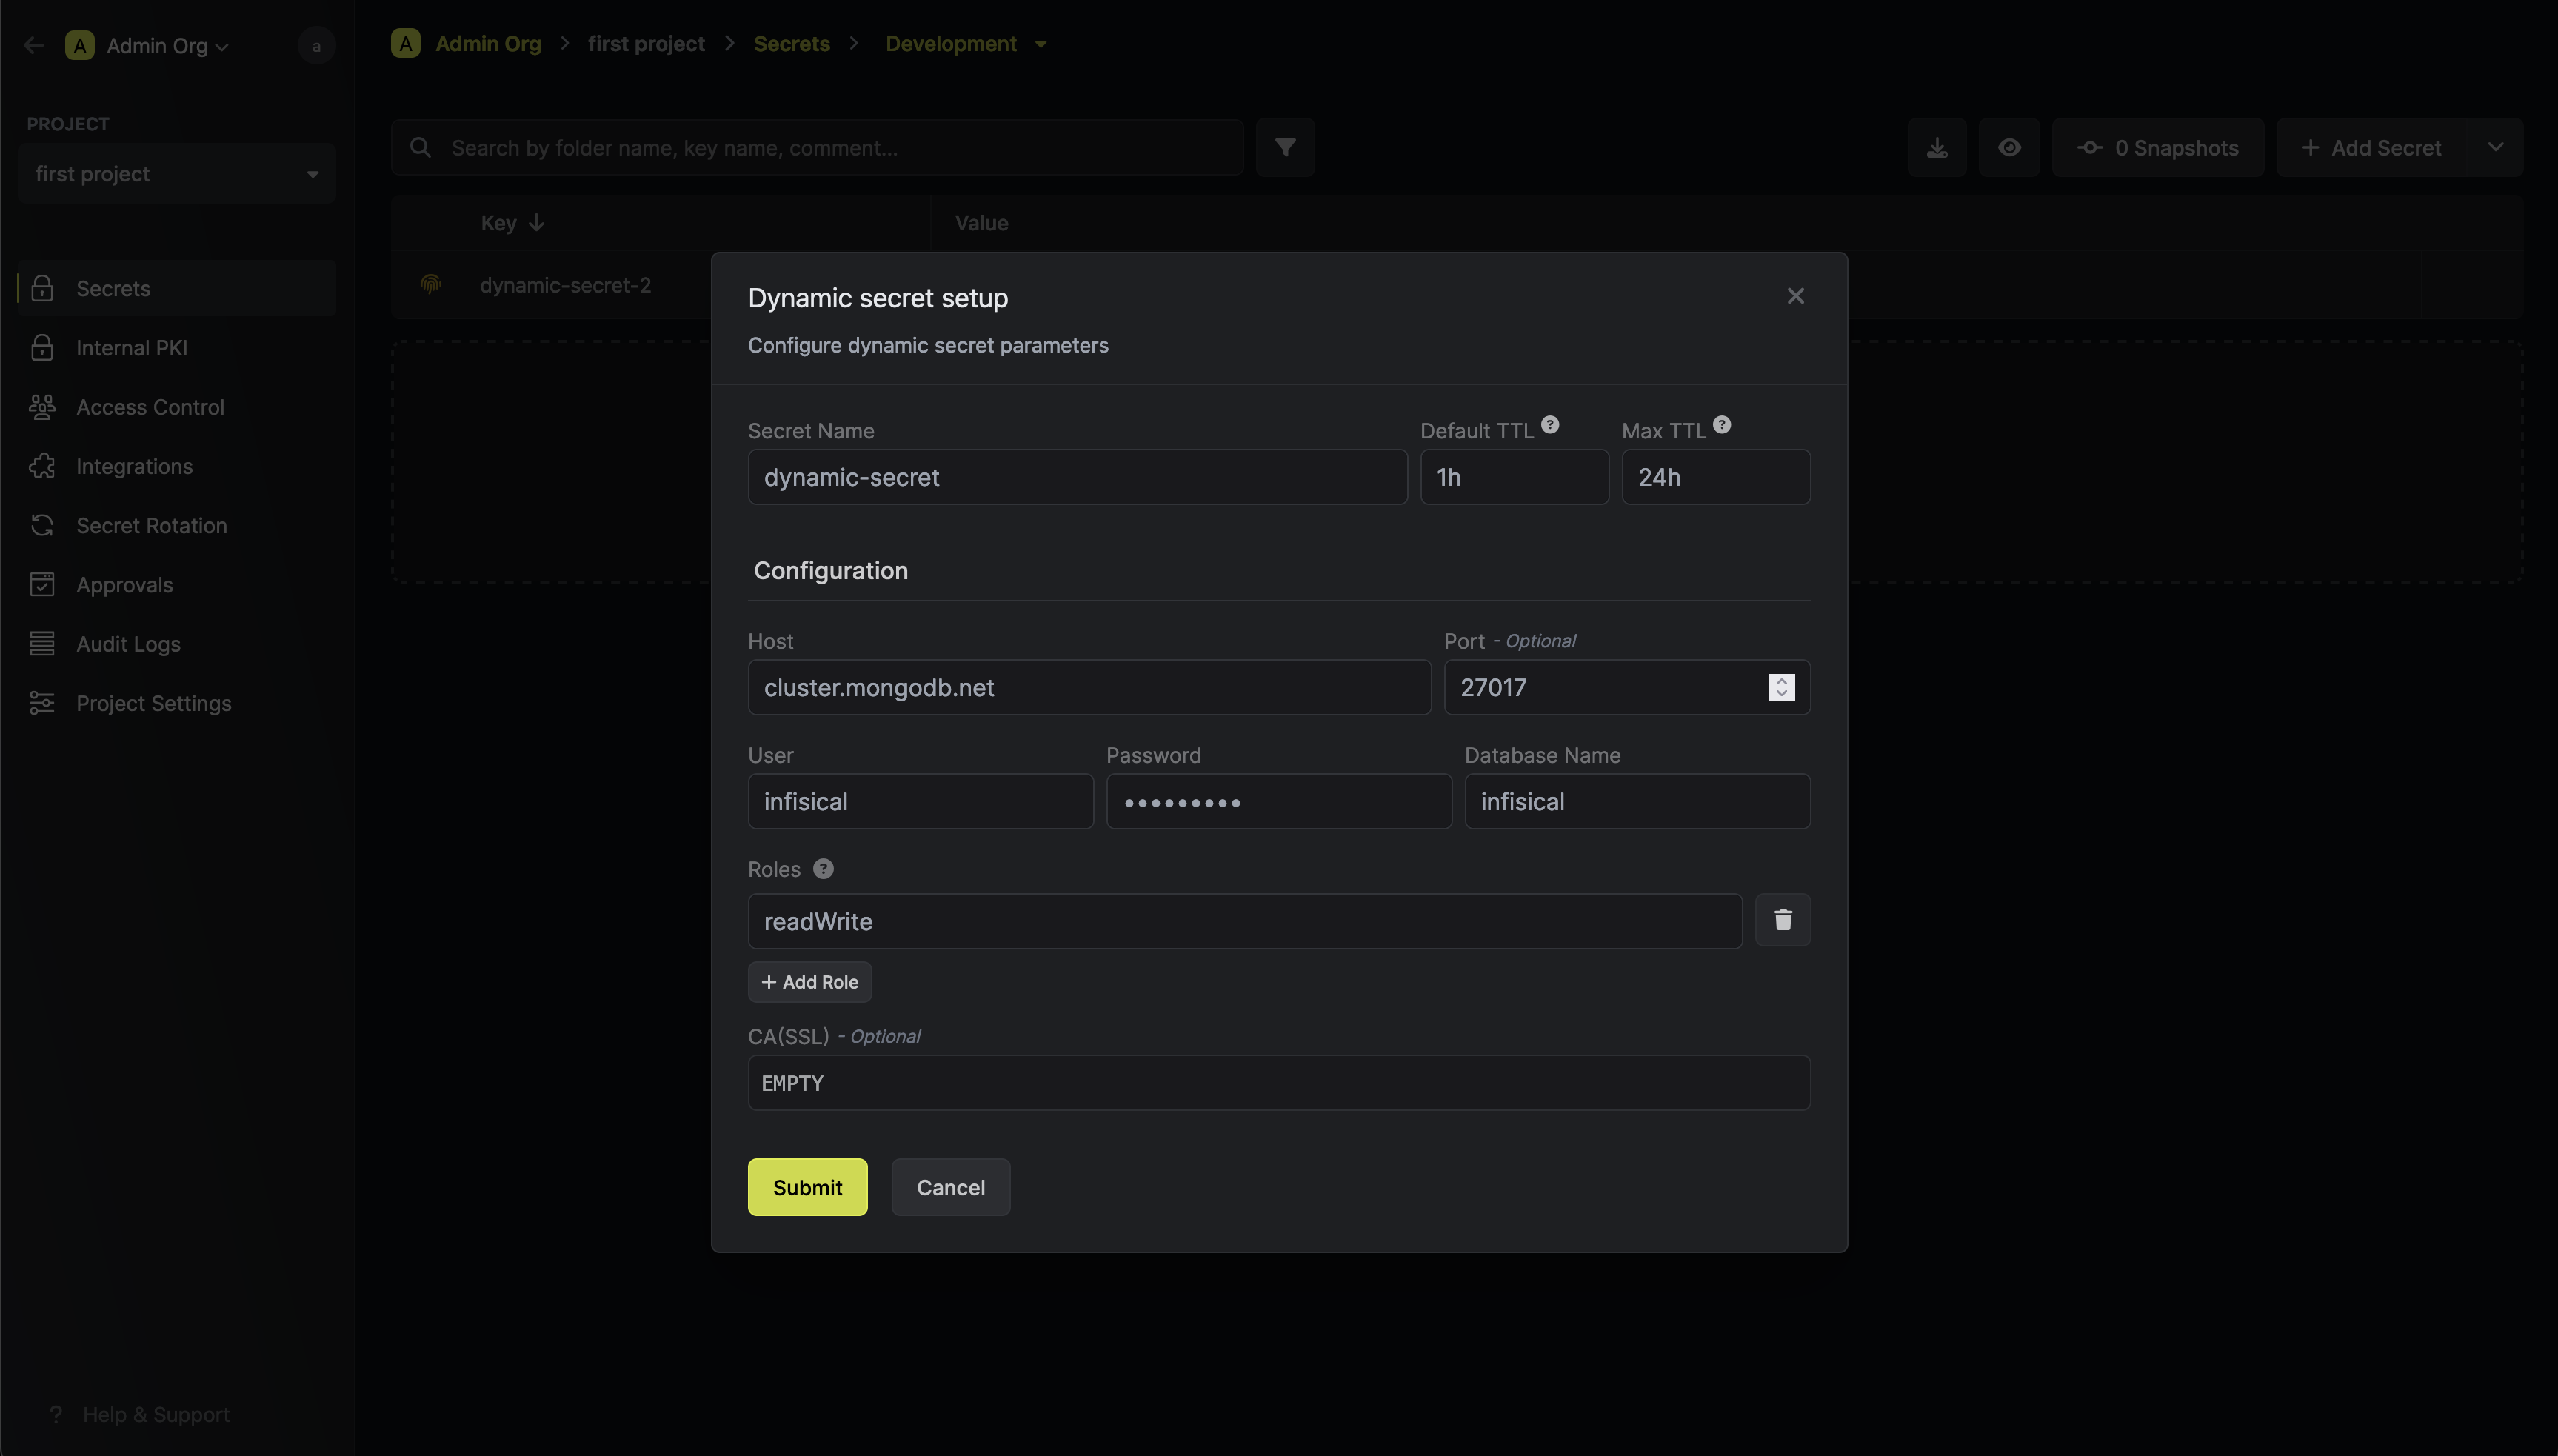Open Help & Support
This screenshot has height=1456, width=2558.
tap(140, 1414)
